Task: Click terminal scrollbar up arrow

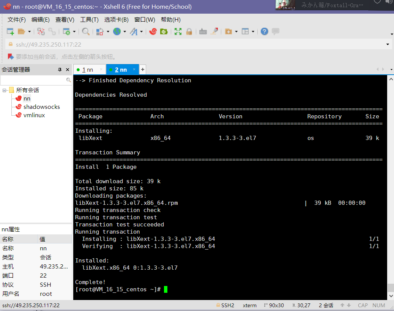Action: [391, 79]
